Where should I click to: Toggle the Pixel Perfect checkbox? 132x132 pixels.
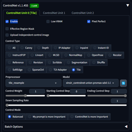tap(89, 21)
